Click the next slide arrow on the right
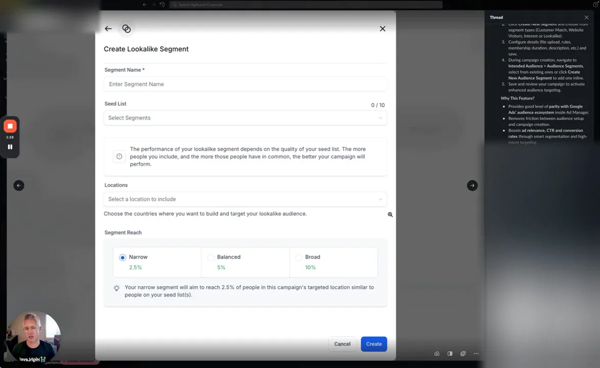The width and height of the screenshot is (600, 368). pyautogui.click(x=472, y=185)
